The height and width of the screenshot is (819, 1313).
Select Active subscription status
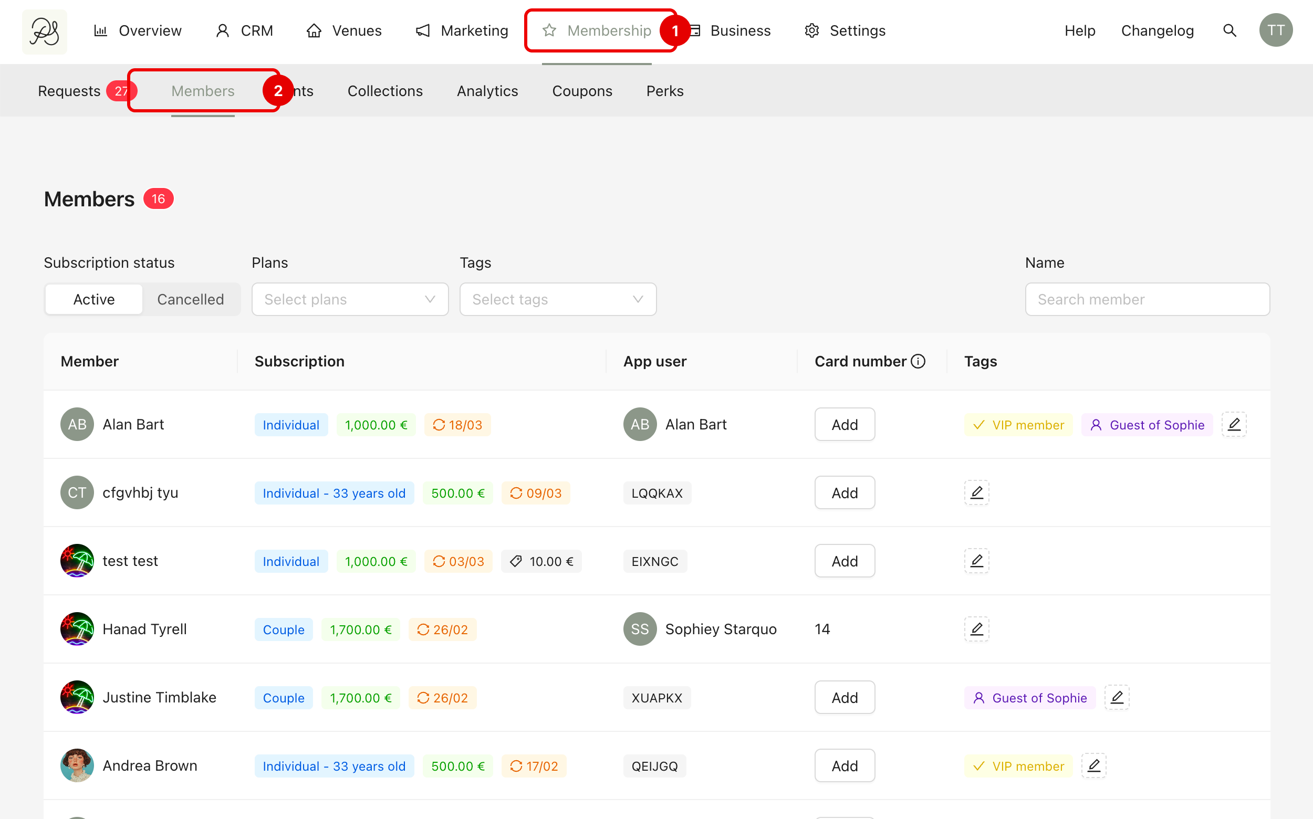93,299
